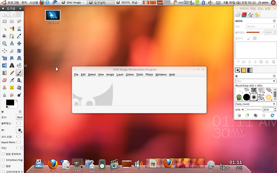Open the 위치 places menu in top panel
This screenshot has width=277, height=173.
tap(24, 2)
